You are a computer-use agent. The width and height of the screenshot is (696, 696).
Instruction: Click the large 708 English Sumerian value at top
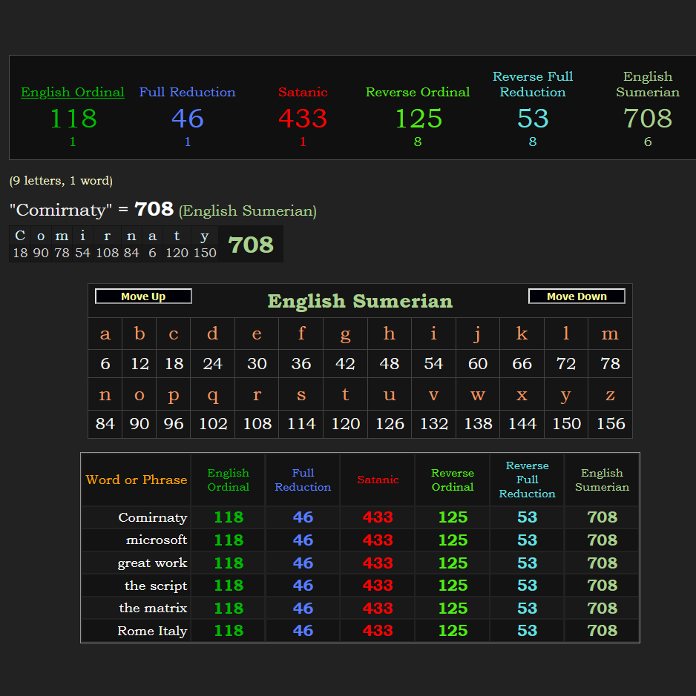point(648,119)
